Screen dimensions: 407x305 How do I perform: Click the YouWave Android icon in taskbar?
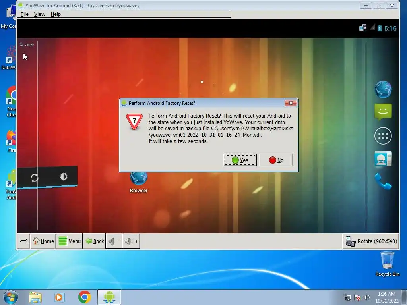point(109,297)
